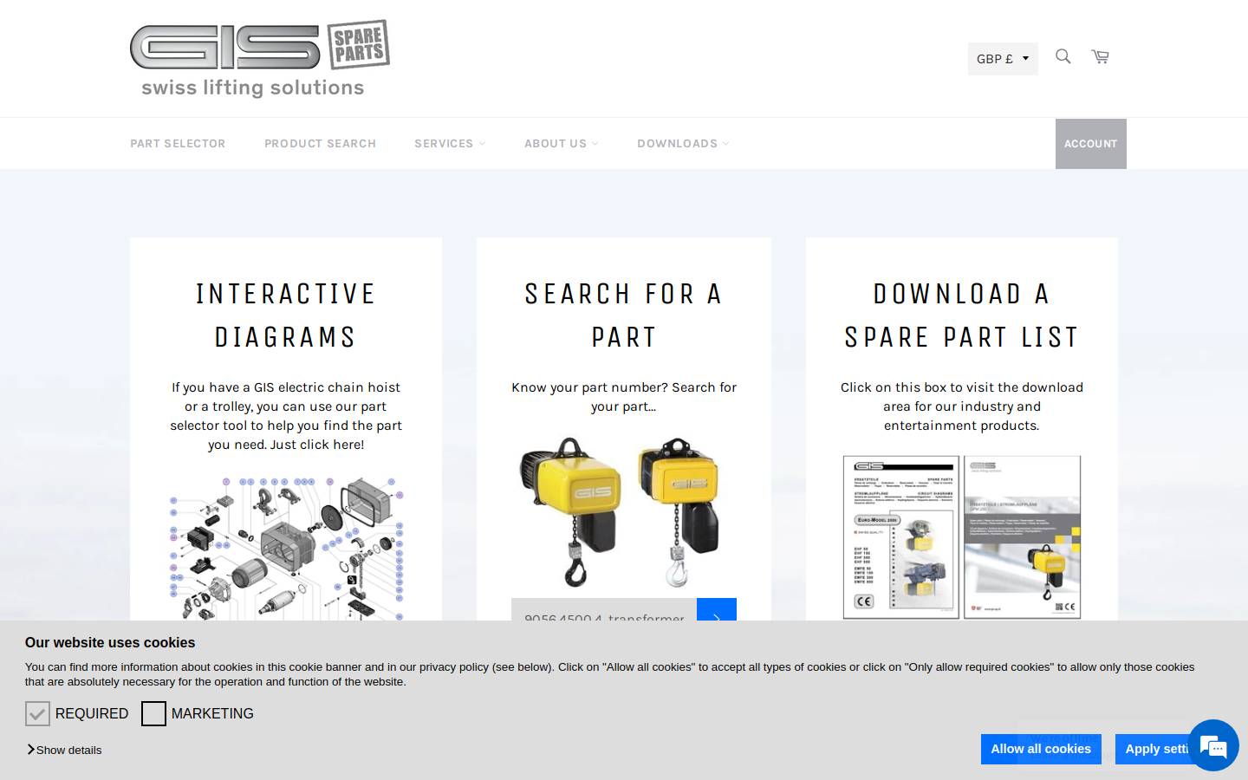This screenshot has height=780, width=1248.
Task: Click the yellow chain hoists image
Action: click(623, 512)
